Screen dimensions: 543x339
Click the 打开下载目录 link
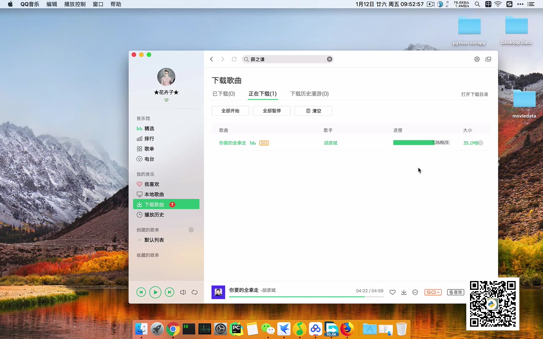point(475,94)
